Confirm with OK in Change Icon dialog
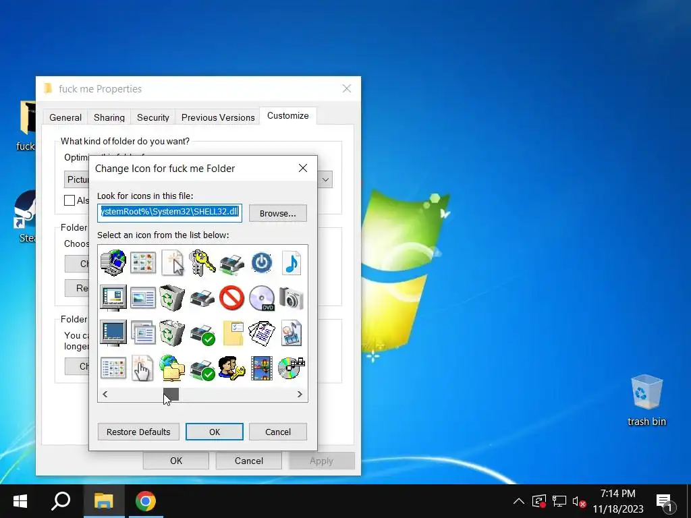Screen dimensions: 691x518 pyautogui.click(x=214, y=432)
